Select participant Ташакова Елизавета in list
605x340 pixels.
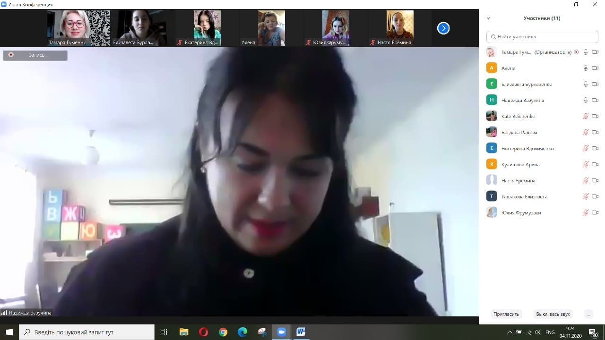542,196
